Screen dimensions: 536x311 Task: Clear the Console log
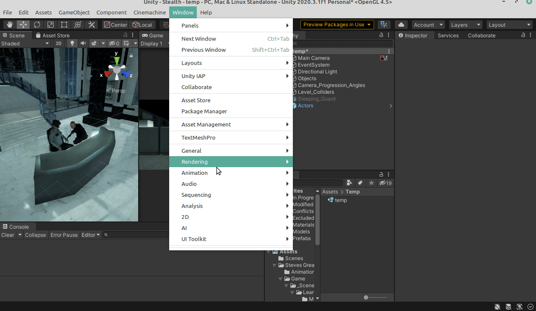click(8, 235)
